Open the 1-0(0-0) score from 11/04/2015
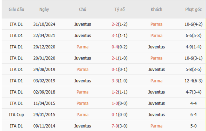 pos(119,103)
